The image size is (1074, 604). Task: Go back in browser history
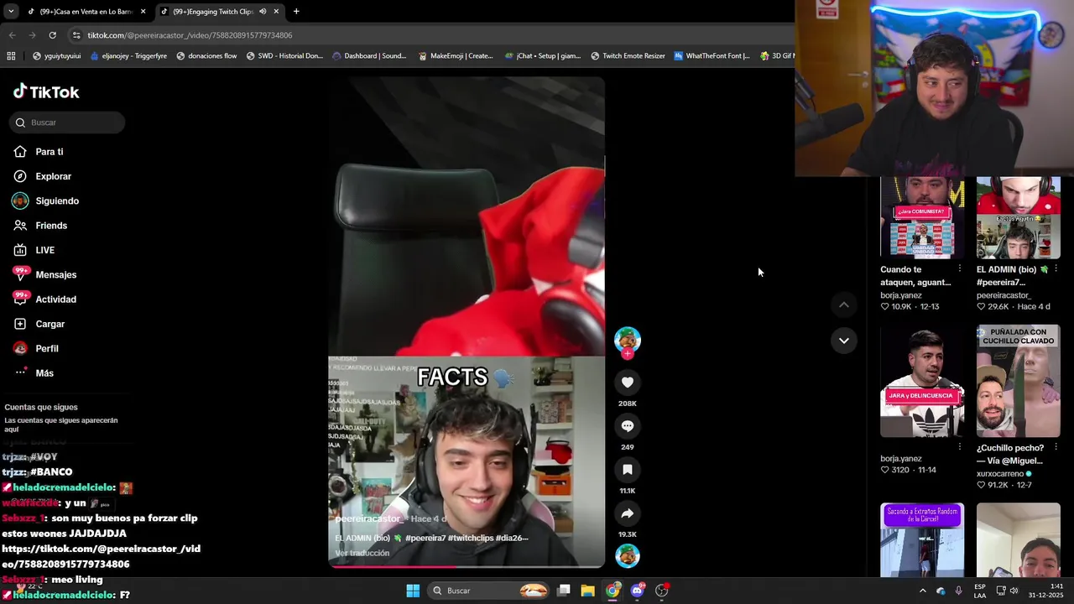(x=12, y=35)
